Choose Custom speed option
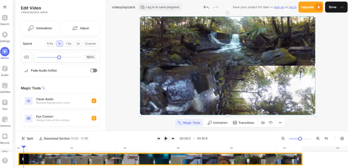Screen dimensions: 348x168 tap(90, 44)
